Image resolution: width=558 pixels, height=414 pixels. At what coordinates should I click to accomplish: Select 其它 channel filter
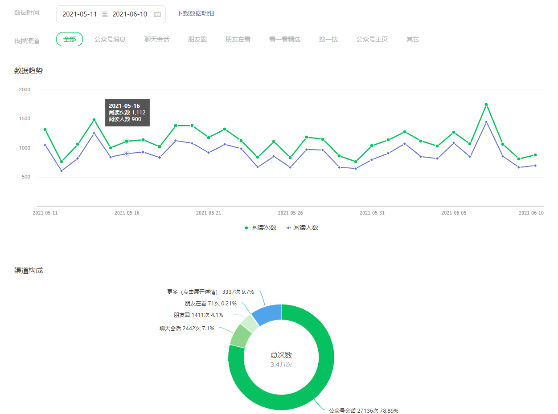(413, 39)
